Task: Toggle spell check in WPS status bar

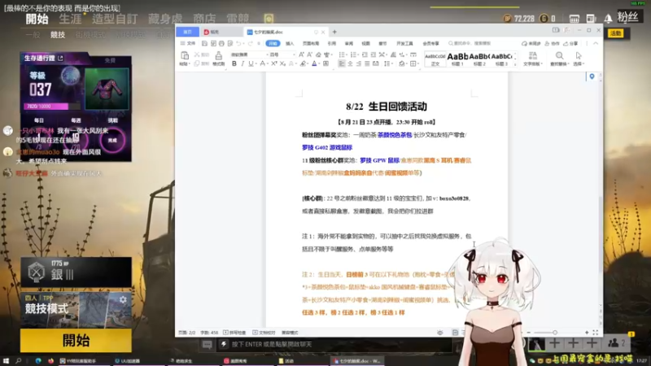Action: tap(234, 333)
